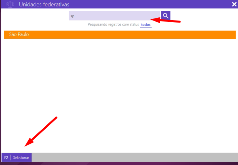
Task: Close the Unidades federativas window
Action: pyautogui.click(x=234, y=4)
